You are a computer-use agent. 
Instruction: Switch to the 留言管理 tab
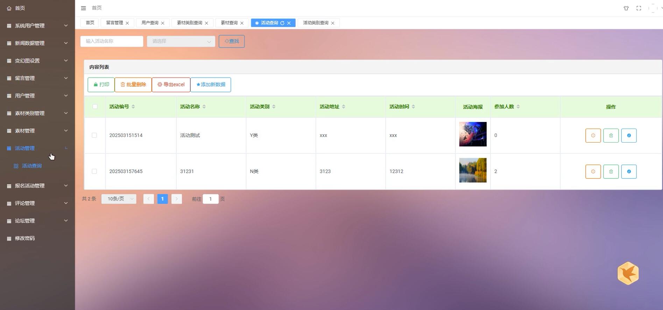114,23
